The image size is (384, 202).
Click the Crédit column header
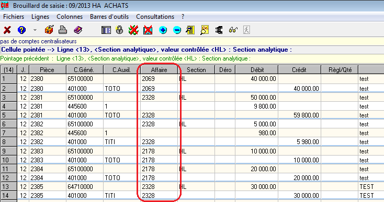[300, 70]
